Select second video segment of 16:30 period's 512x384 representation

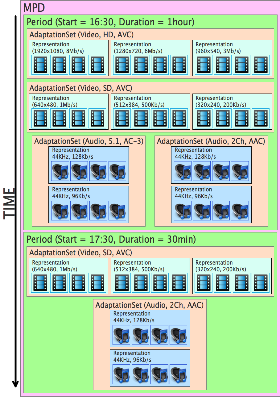[x=141, y=119]
